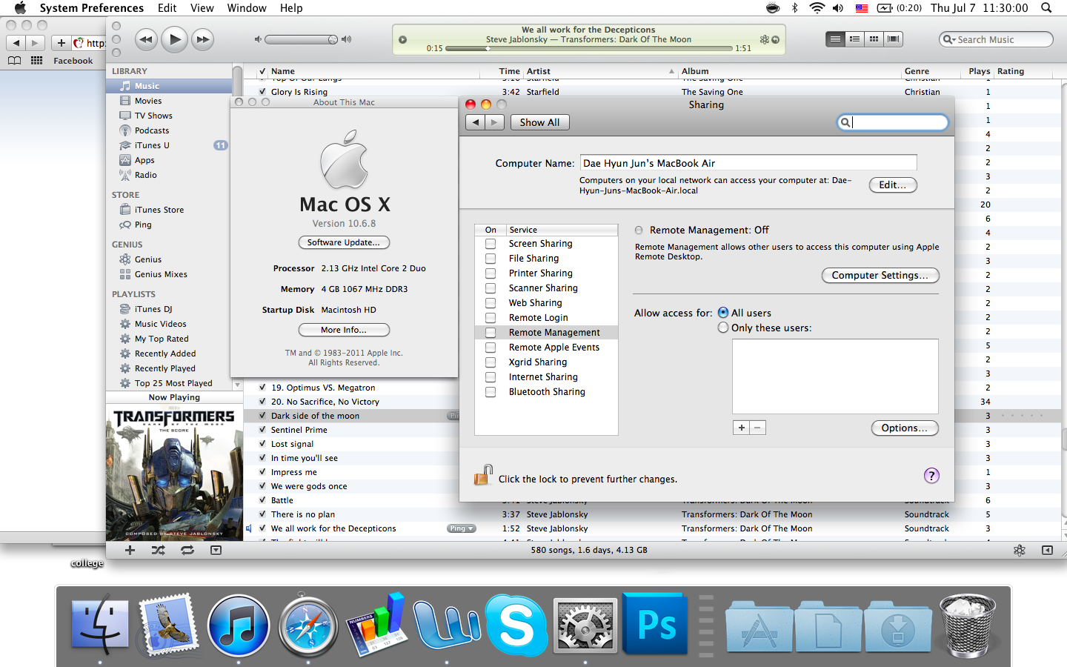Go back in System Preferences

point(475,122)
